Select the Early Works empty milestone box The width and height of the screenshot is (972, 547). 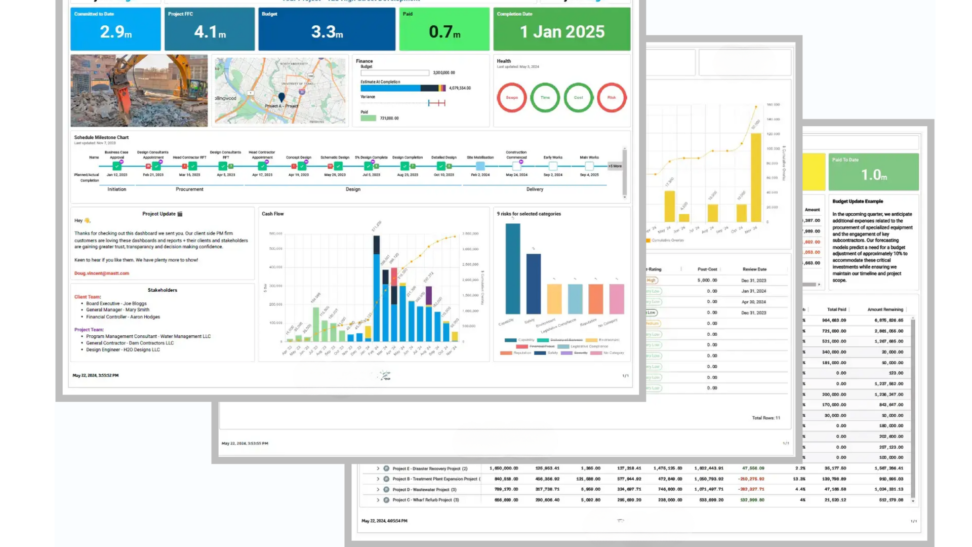(x=553, y=166)
